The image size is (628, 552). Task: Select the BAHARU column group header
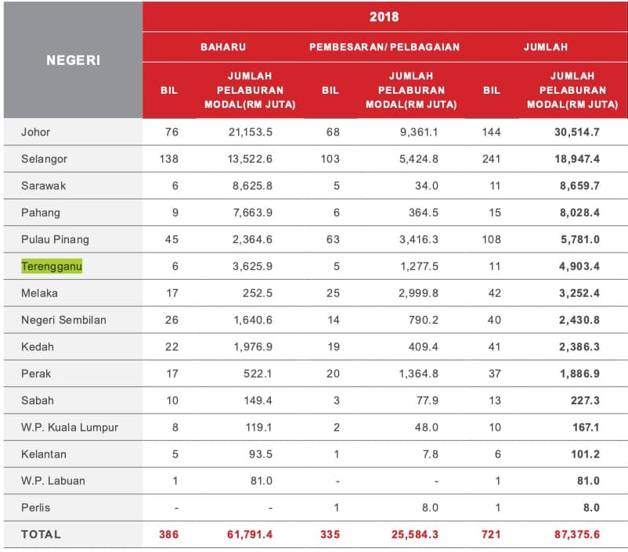[x=223, y=47]
